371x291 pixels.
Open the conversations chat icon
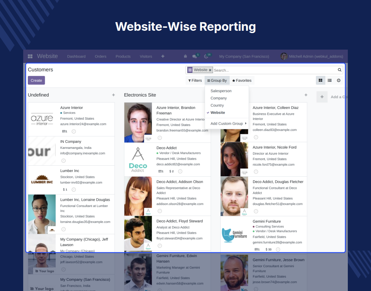[194, 57]
